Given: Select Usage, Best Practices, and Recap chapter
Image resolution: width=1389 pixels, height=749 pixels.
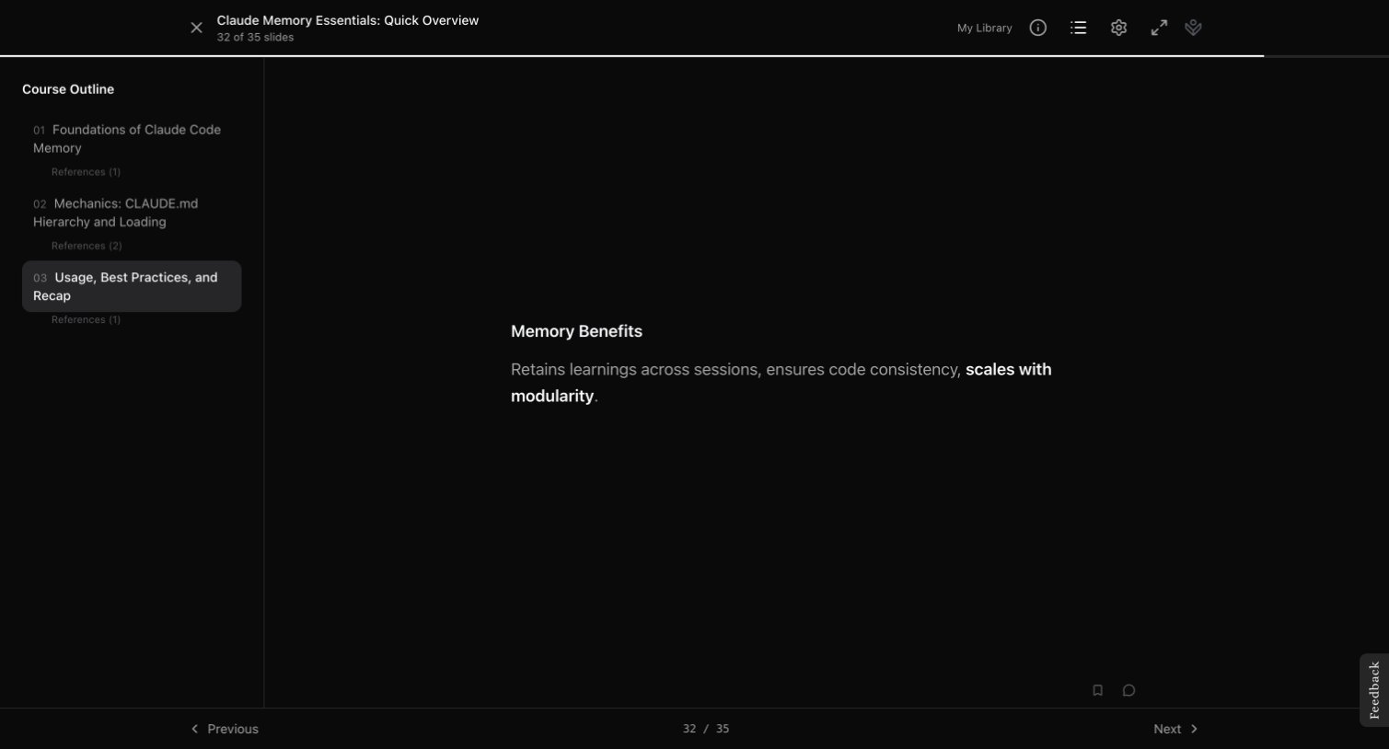Looking at the screenshot, I should (132, 286).
